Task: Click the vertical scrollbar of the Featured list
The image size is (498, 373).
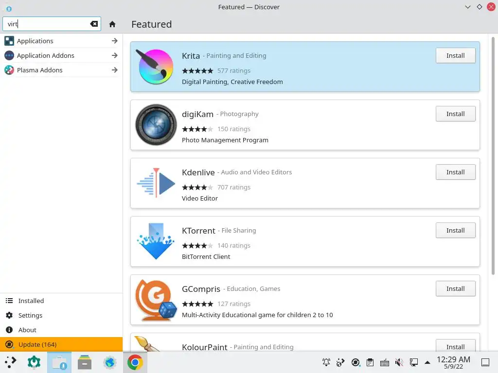Action: click(493, 155)
